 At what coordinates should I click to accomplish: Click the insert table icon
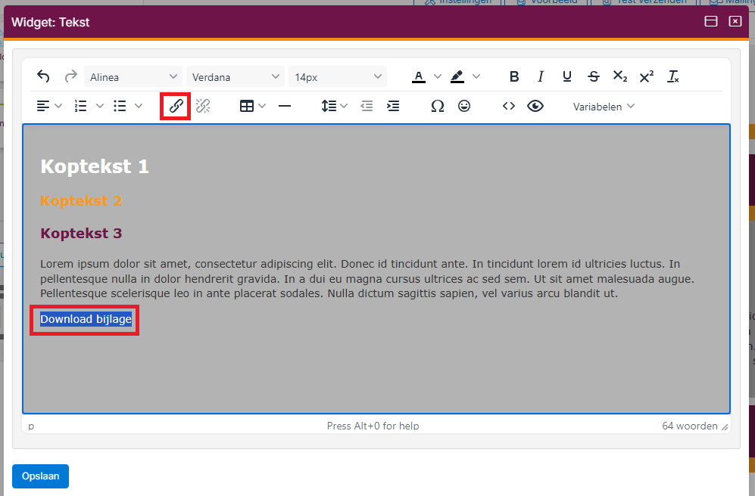[247, 106]
